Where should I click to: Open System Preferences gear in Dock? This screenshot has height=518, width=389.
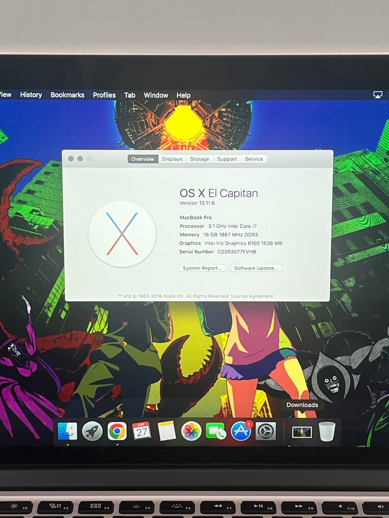tap(265, 431)
